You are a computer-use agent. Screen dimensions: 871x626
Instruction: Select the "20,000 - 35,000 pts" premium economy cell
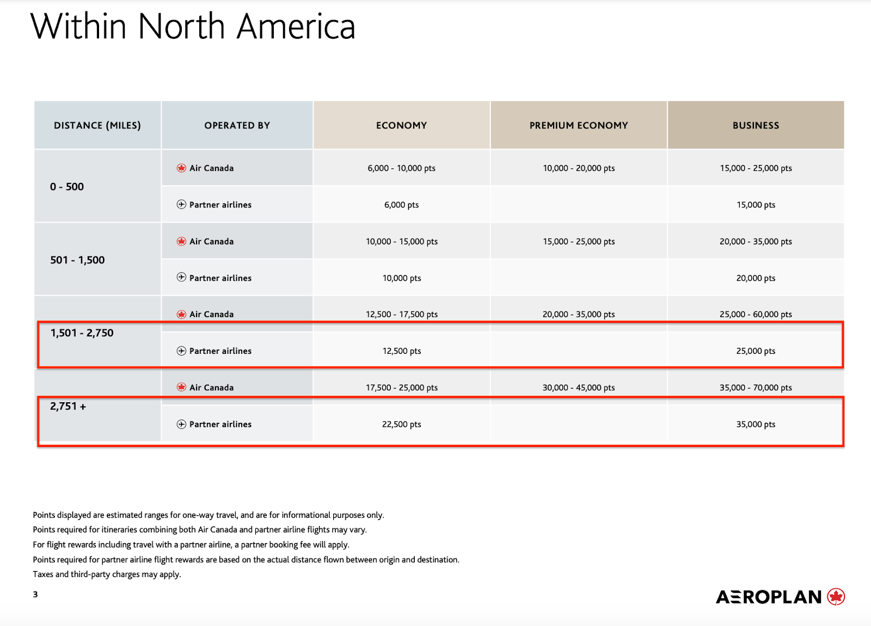tap(579, 315)
